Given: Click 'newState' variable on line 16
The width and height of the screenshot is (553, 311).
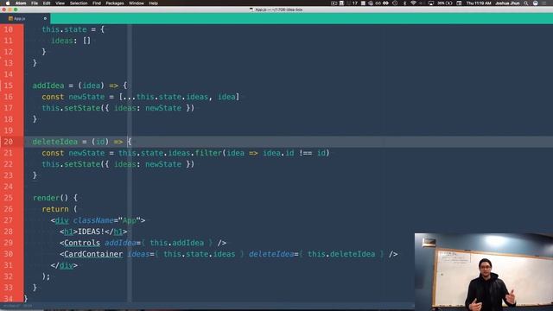Looking at the screenshot, I should tap(86, 97).
